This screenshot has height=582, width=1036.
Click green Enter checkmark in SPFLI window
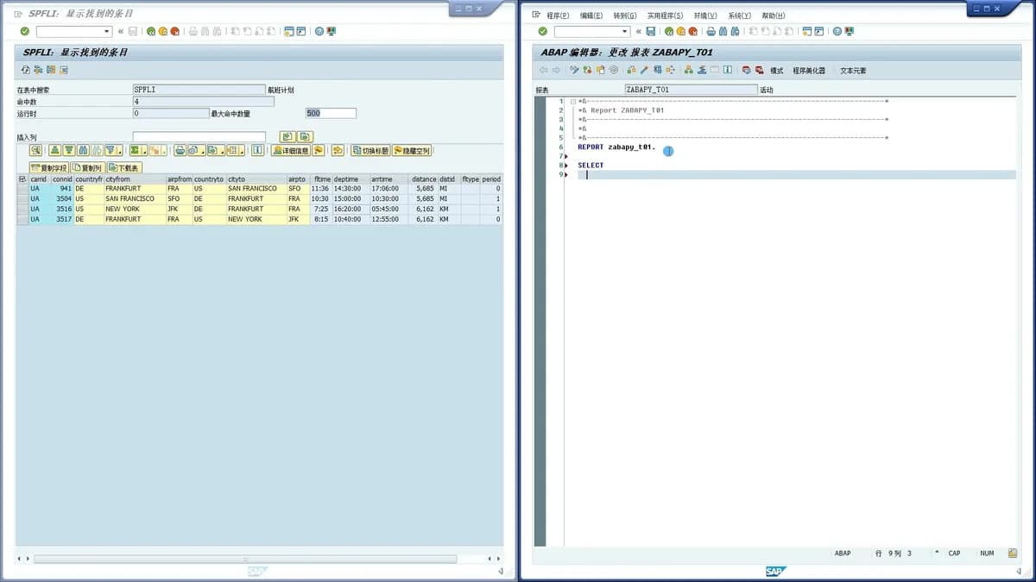pos(24,31)
